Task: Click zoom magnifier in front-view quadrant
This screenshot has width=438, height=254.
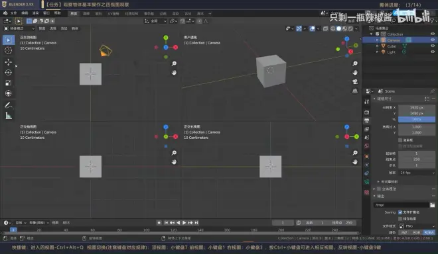Action: point(174,153)
